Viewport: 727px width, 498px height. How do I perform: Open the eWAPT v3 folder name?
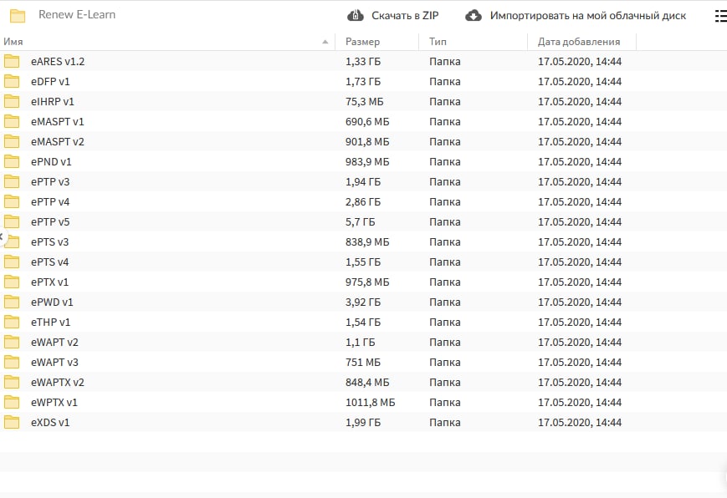click(x=54, y=363)
